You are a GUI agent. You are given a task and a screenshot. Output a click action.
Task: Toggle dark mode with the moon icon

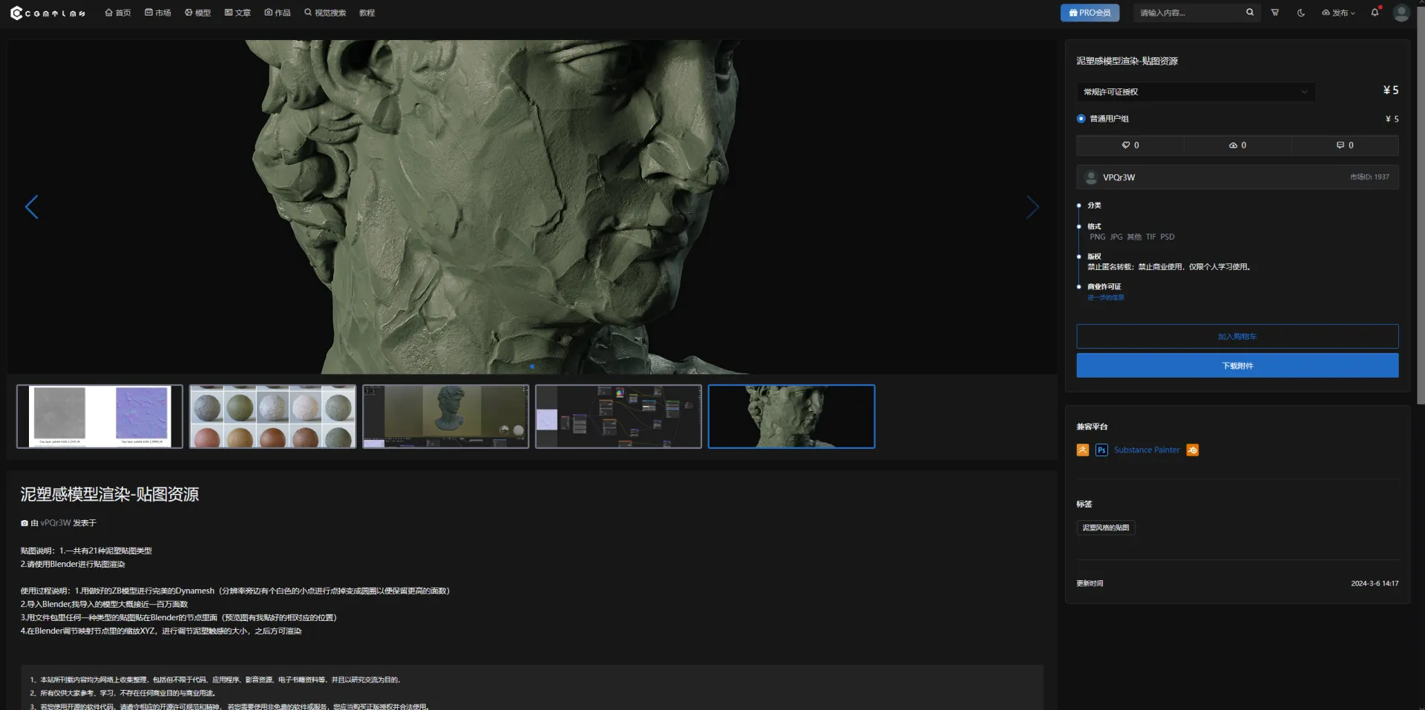click(1301, 13)
